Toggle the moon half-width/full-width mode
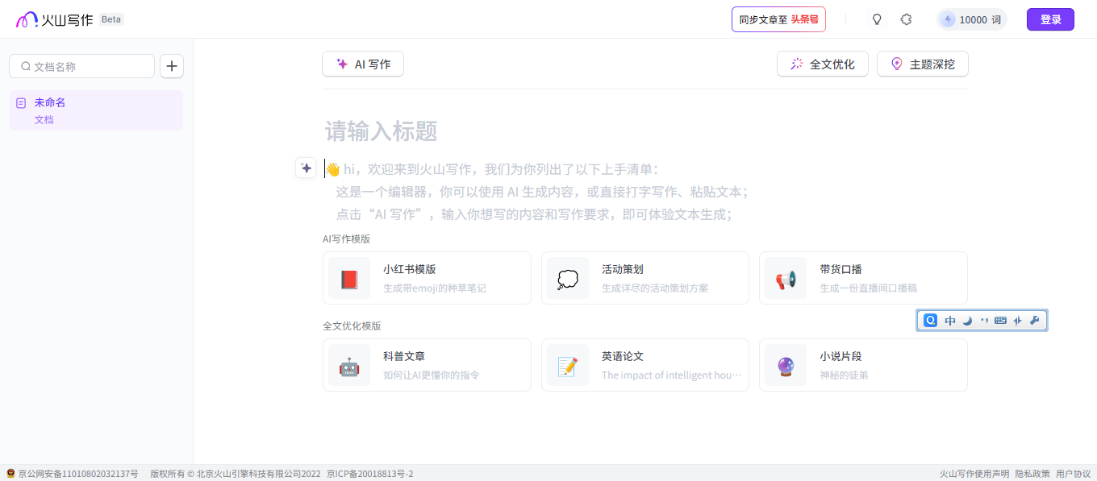This screenshot has height=481, width=1097. pos(967,321)
